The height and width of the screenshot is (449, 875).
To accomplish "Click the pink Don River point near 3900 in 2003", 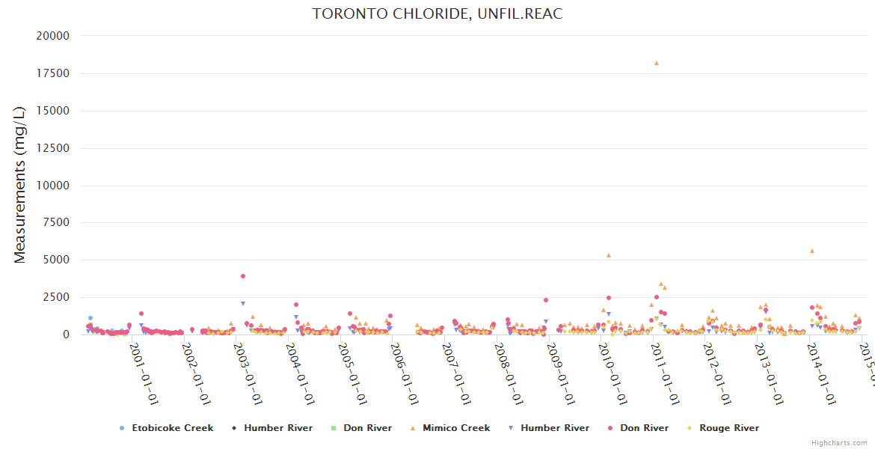I will click(243, 276).
